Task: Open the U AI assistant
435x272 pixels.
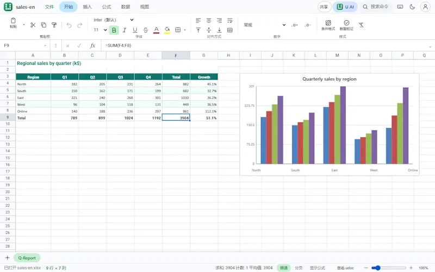Action: (345, 7)
